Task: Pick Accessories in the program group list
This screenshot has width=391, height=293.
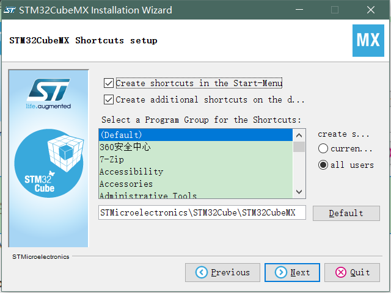Action: pyautogui.click(x=195, y=184)
